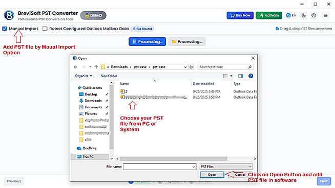Click the DEMO lock badge
Viewport: 335px width, 188px height.
[93, 15]
